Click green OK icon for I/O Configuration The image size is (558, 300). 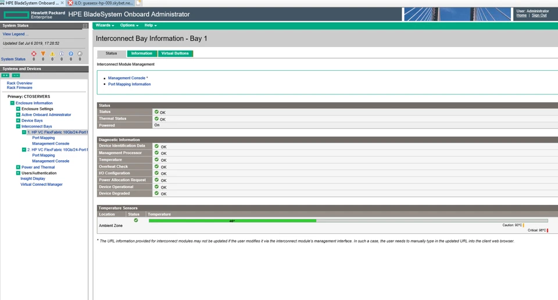pos(156,173)
